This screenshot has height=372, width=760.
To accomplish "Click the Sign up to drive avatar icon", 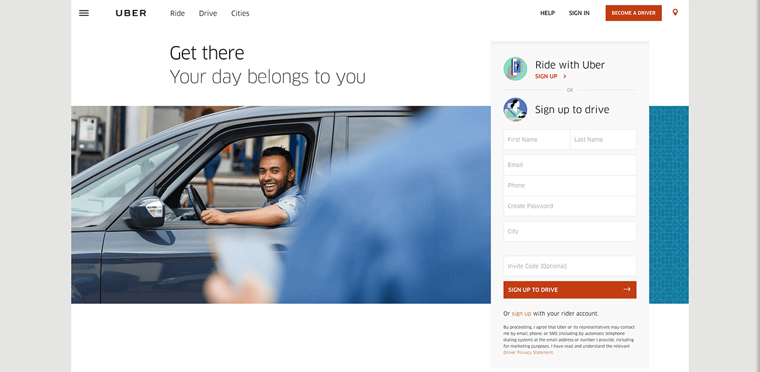I will (515, 109).
